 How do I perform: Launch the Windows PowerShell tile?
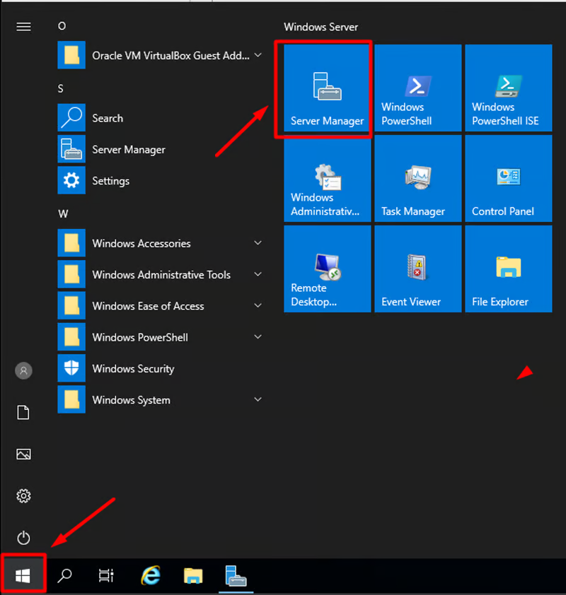pos(417,89)
